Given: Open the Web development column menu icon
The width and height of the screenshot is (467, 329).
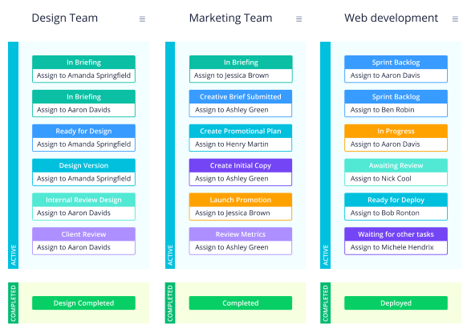Looking at the screenshot, I should click(455, 19).
